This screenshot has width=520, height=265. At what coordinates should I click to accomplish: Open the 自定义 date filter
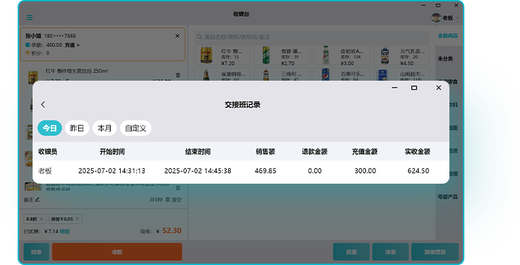click(x=136, y=128)
